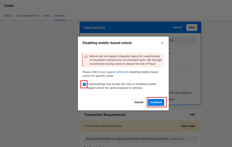Select the Settings tab
Viewport: 232px width, 147px height.
(60, 16)
